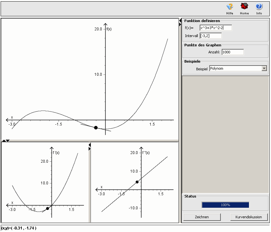Click the black point on f(x) curve

(96, 128)
